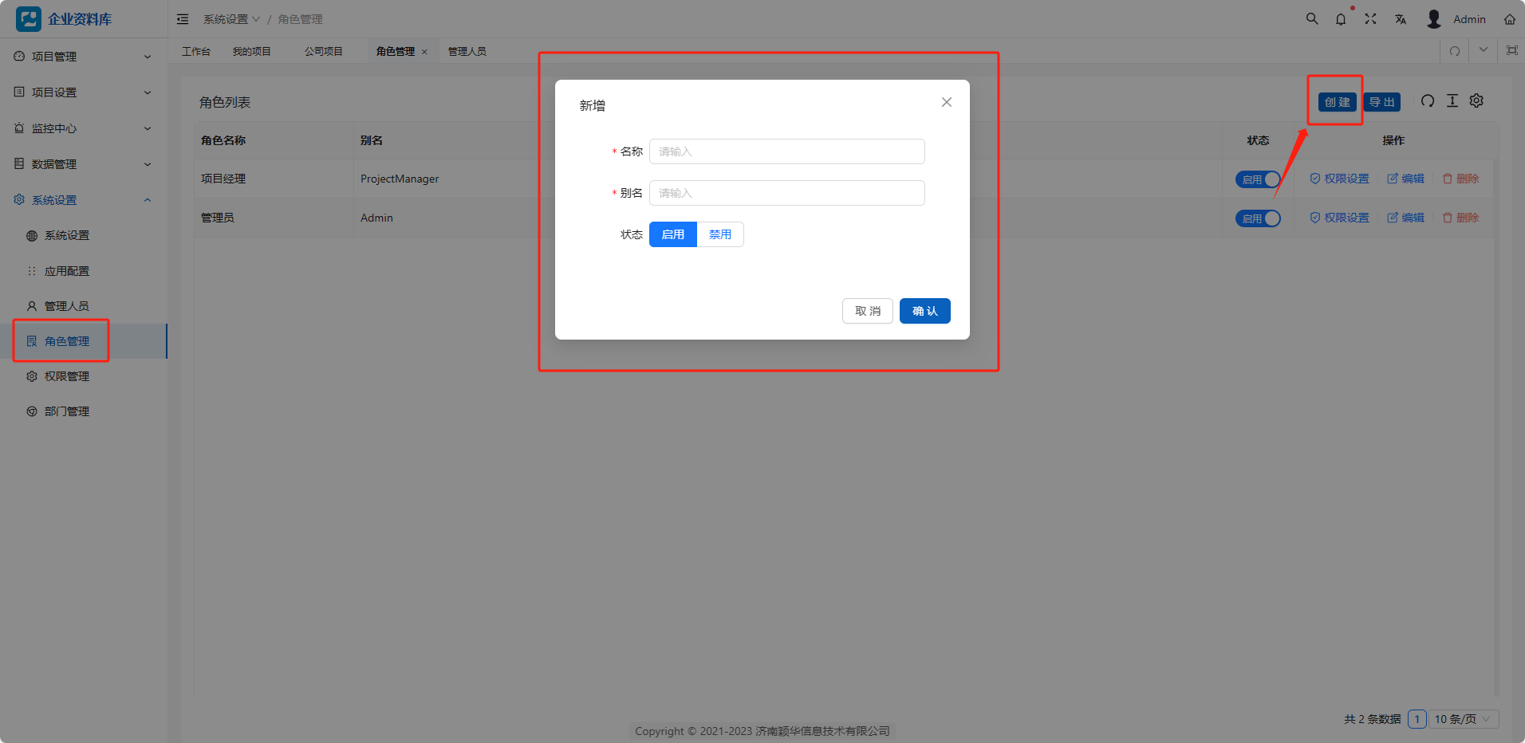Switch to 我的项目 tab
Viewport: 1525px width, 743px height.
pyautogui.click(x=252, y=51)
